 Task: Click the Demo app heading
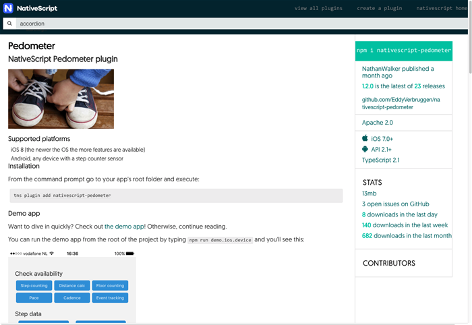(24, 213)
